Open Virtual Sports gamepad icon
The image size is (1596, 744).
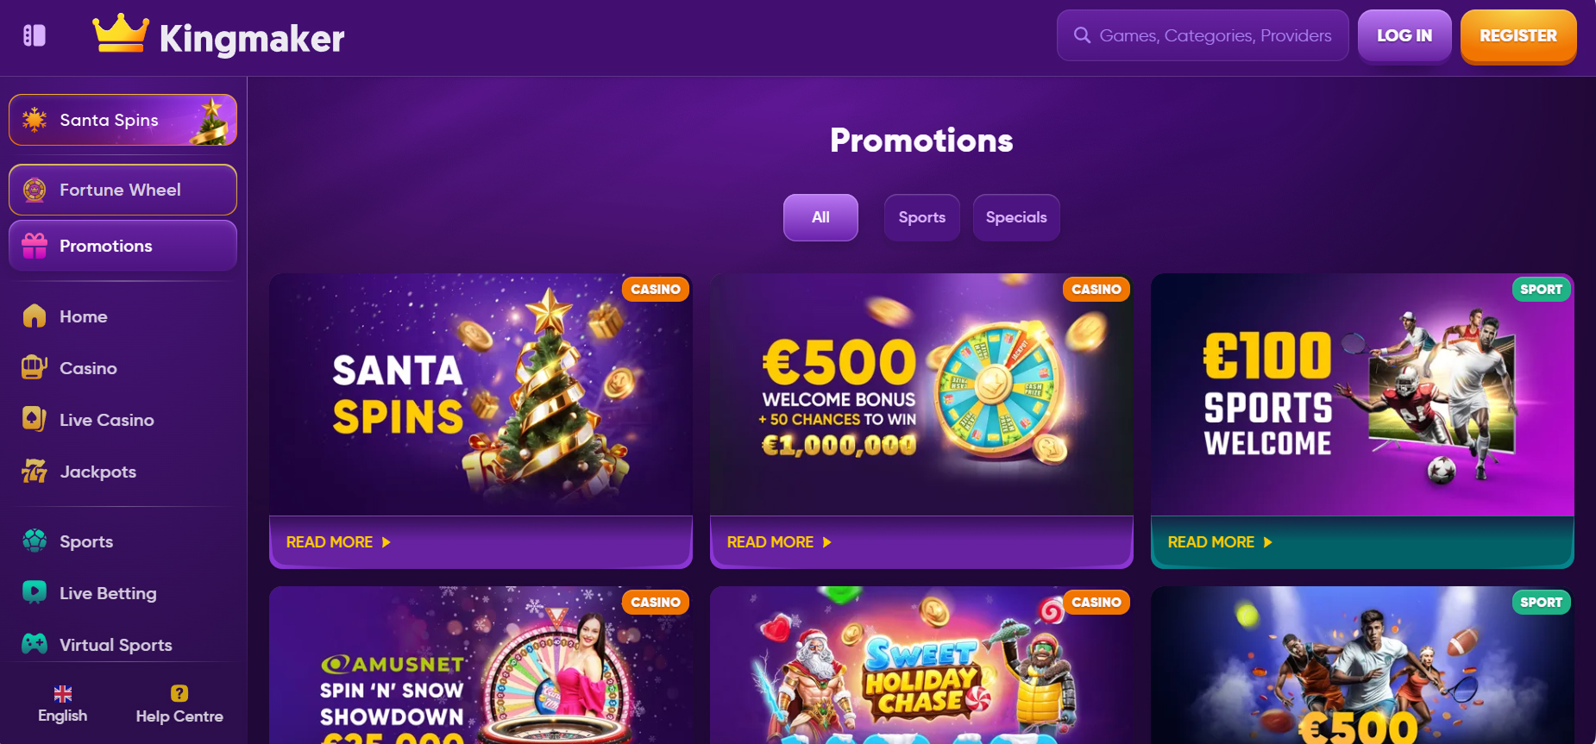(35, 645)
